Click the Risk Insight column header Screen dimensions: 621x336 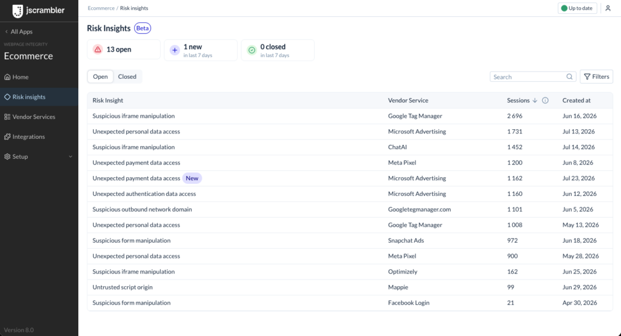pos(108,100)
